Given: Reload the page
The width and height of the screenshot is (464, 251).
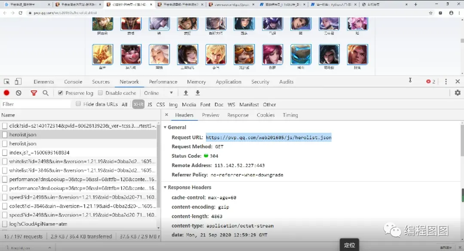Looking at the screenshot, I should [x=21, y=13].
